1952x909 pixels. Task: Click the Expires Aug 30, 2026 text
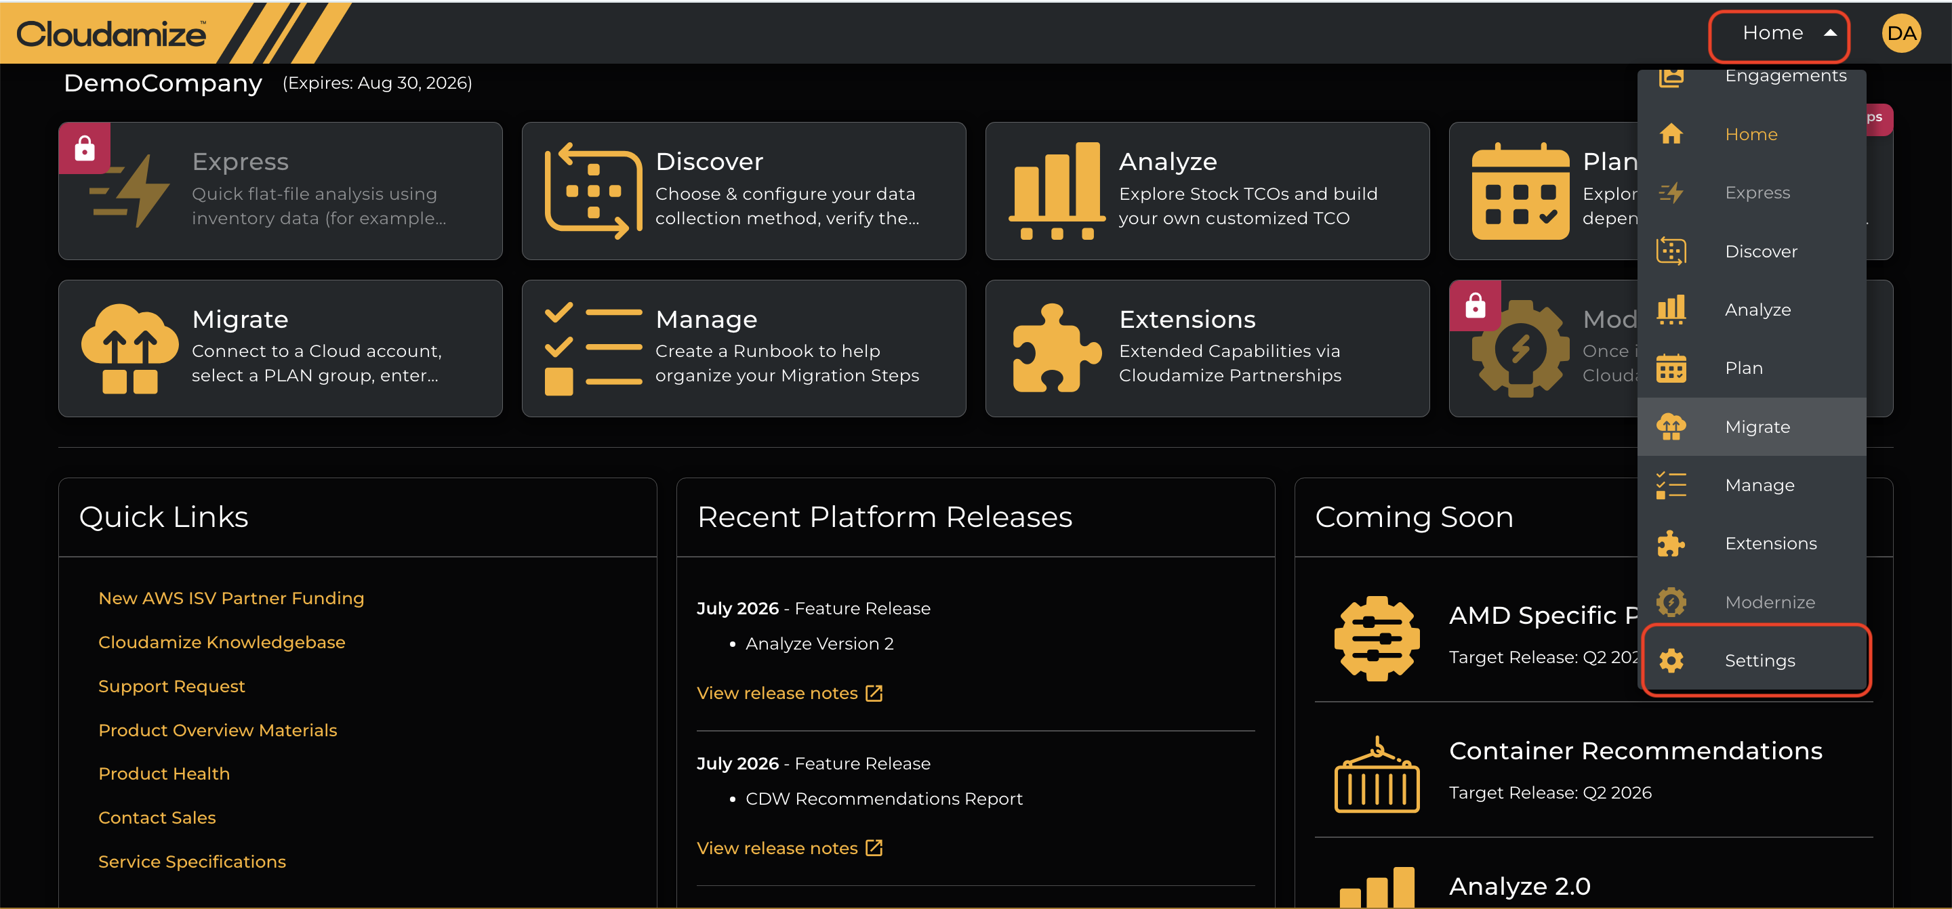coord(378,83)
